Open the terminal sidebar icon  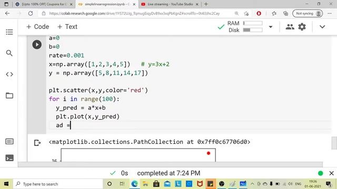[x=9, y=158]
